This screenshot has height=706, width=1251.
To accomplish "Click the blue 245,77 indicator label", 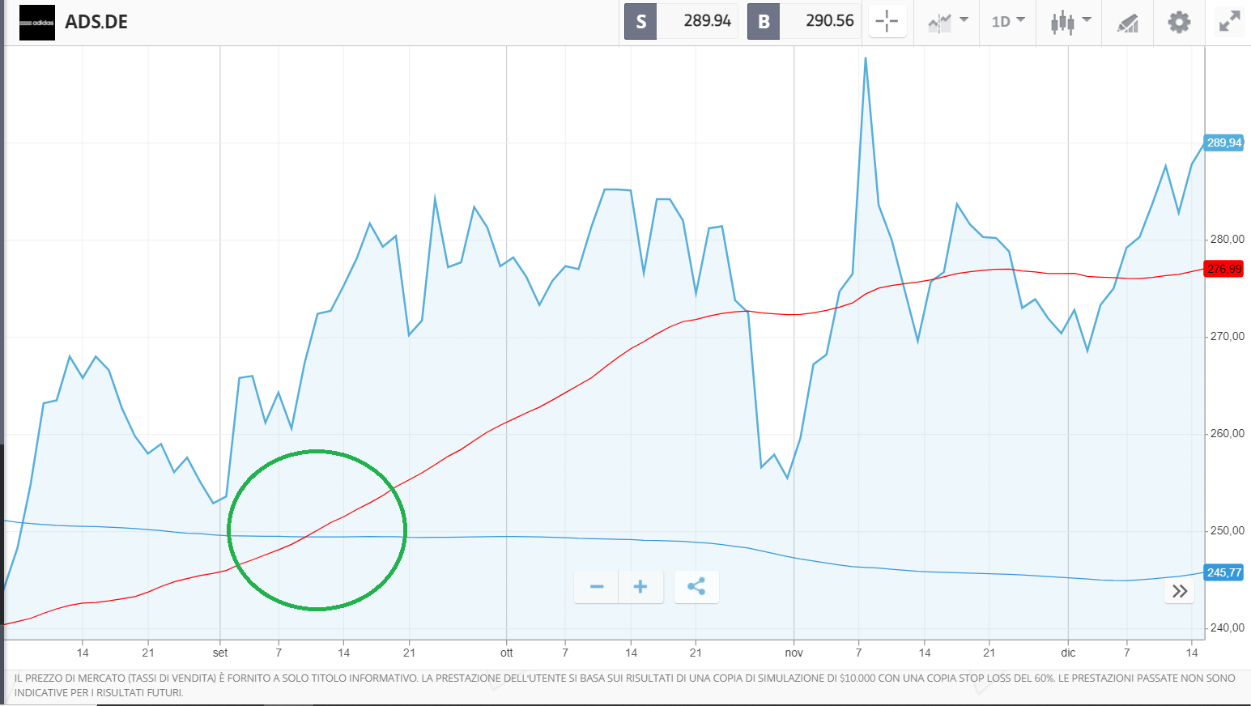I will tap(1223, 572).
